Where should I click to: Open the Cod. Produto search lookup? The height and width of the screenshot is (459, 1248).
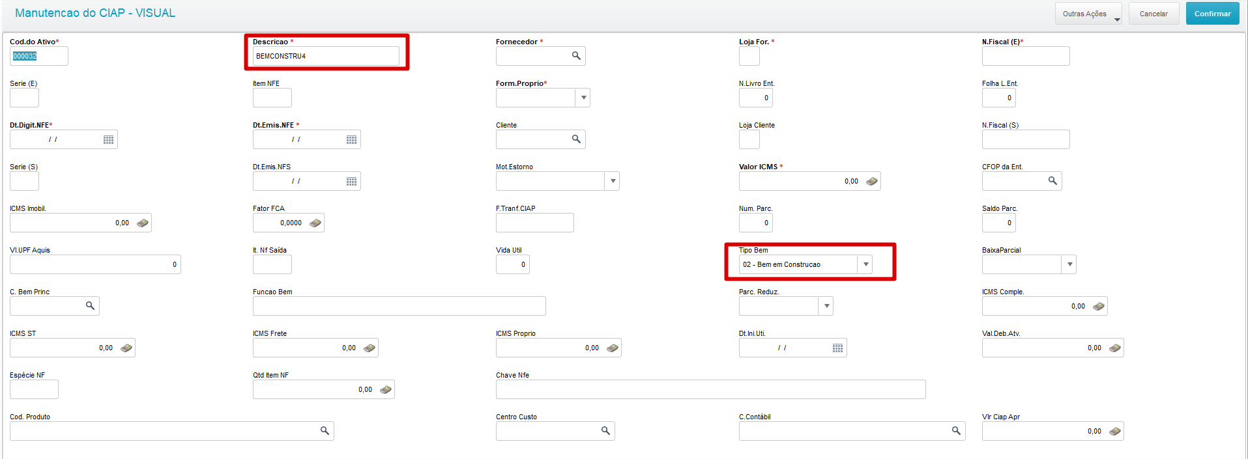coord(325,431)
